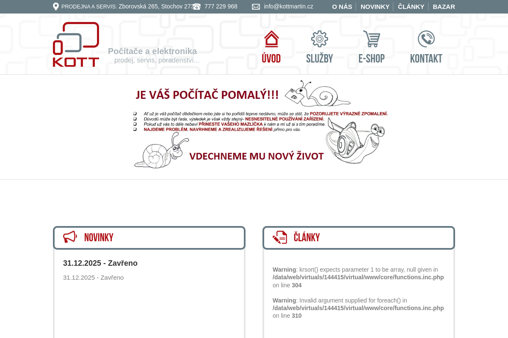Screen dimensions: 508x338
Task: Open the ČLÁNKY menu item
Action: (411, 6)
